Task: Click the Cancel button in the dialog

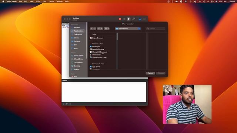Action: pyautogui.click(x=150, y=73)
